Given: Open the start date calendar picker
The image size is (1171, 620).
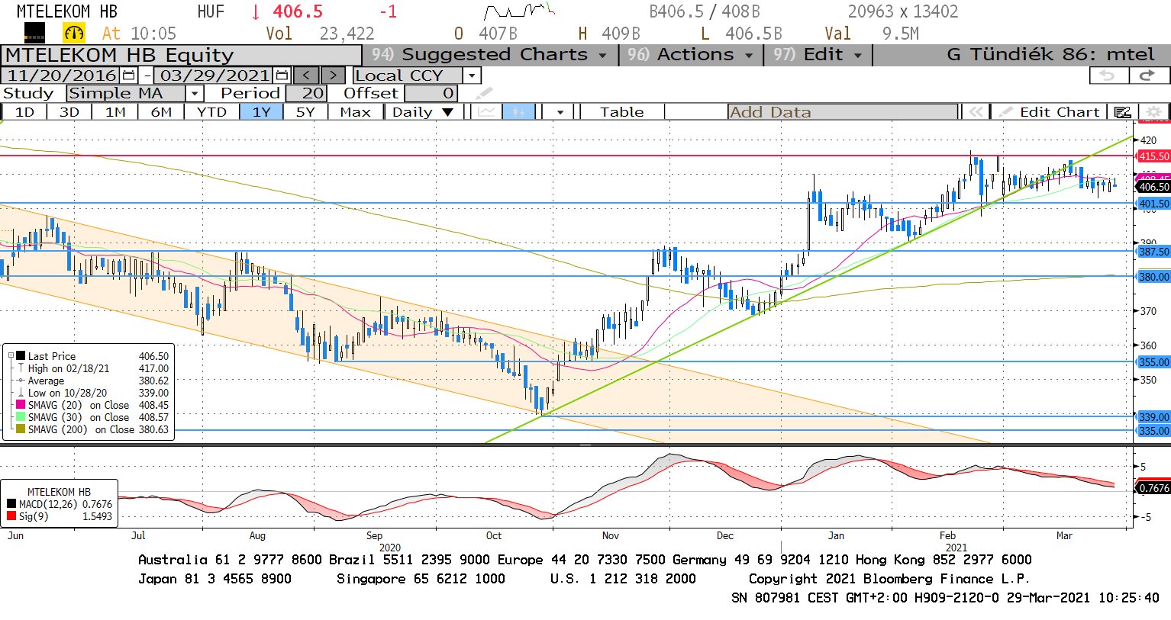Looking at the screenshot, I should pos(128,75).
